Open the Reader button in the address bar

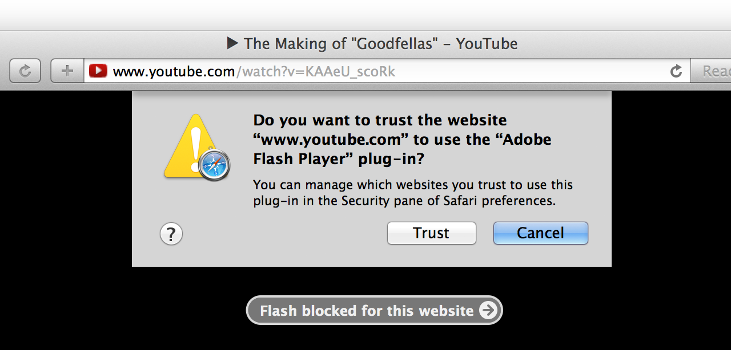(x=711, y=71)
